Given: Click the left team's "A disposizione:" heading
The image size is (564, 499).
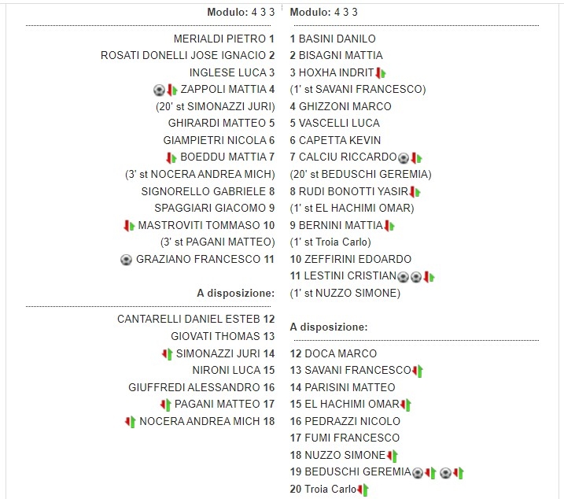Looking at the screenshot, I should (x=235, y=293).
